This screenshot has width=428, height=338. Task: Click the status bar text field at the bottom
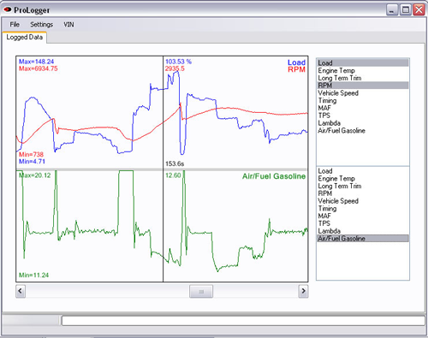[x=243, y=321]
